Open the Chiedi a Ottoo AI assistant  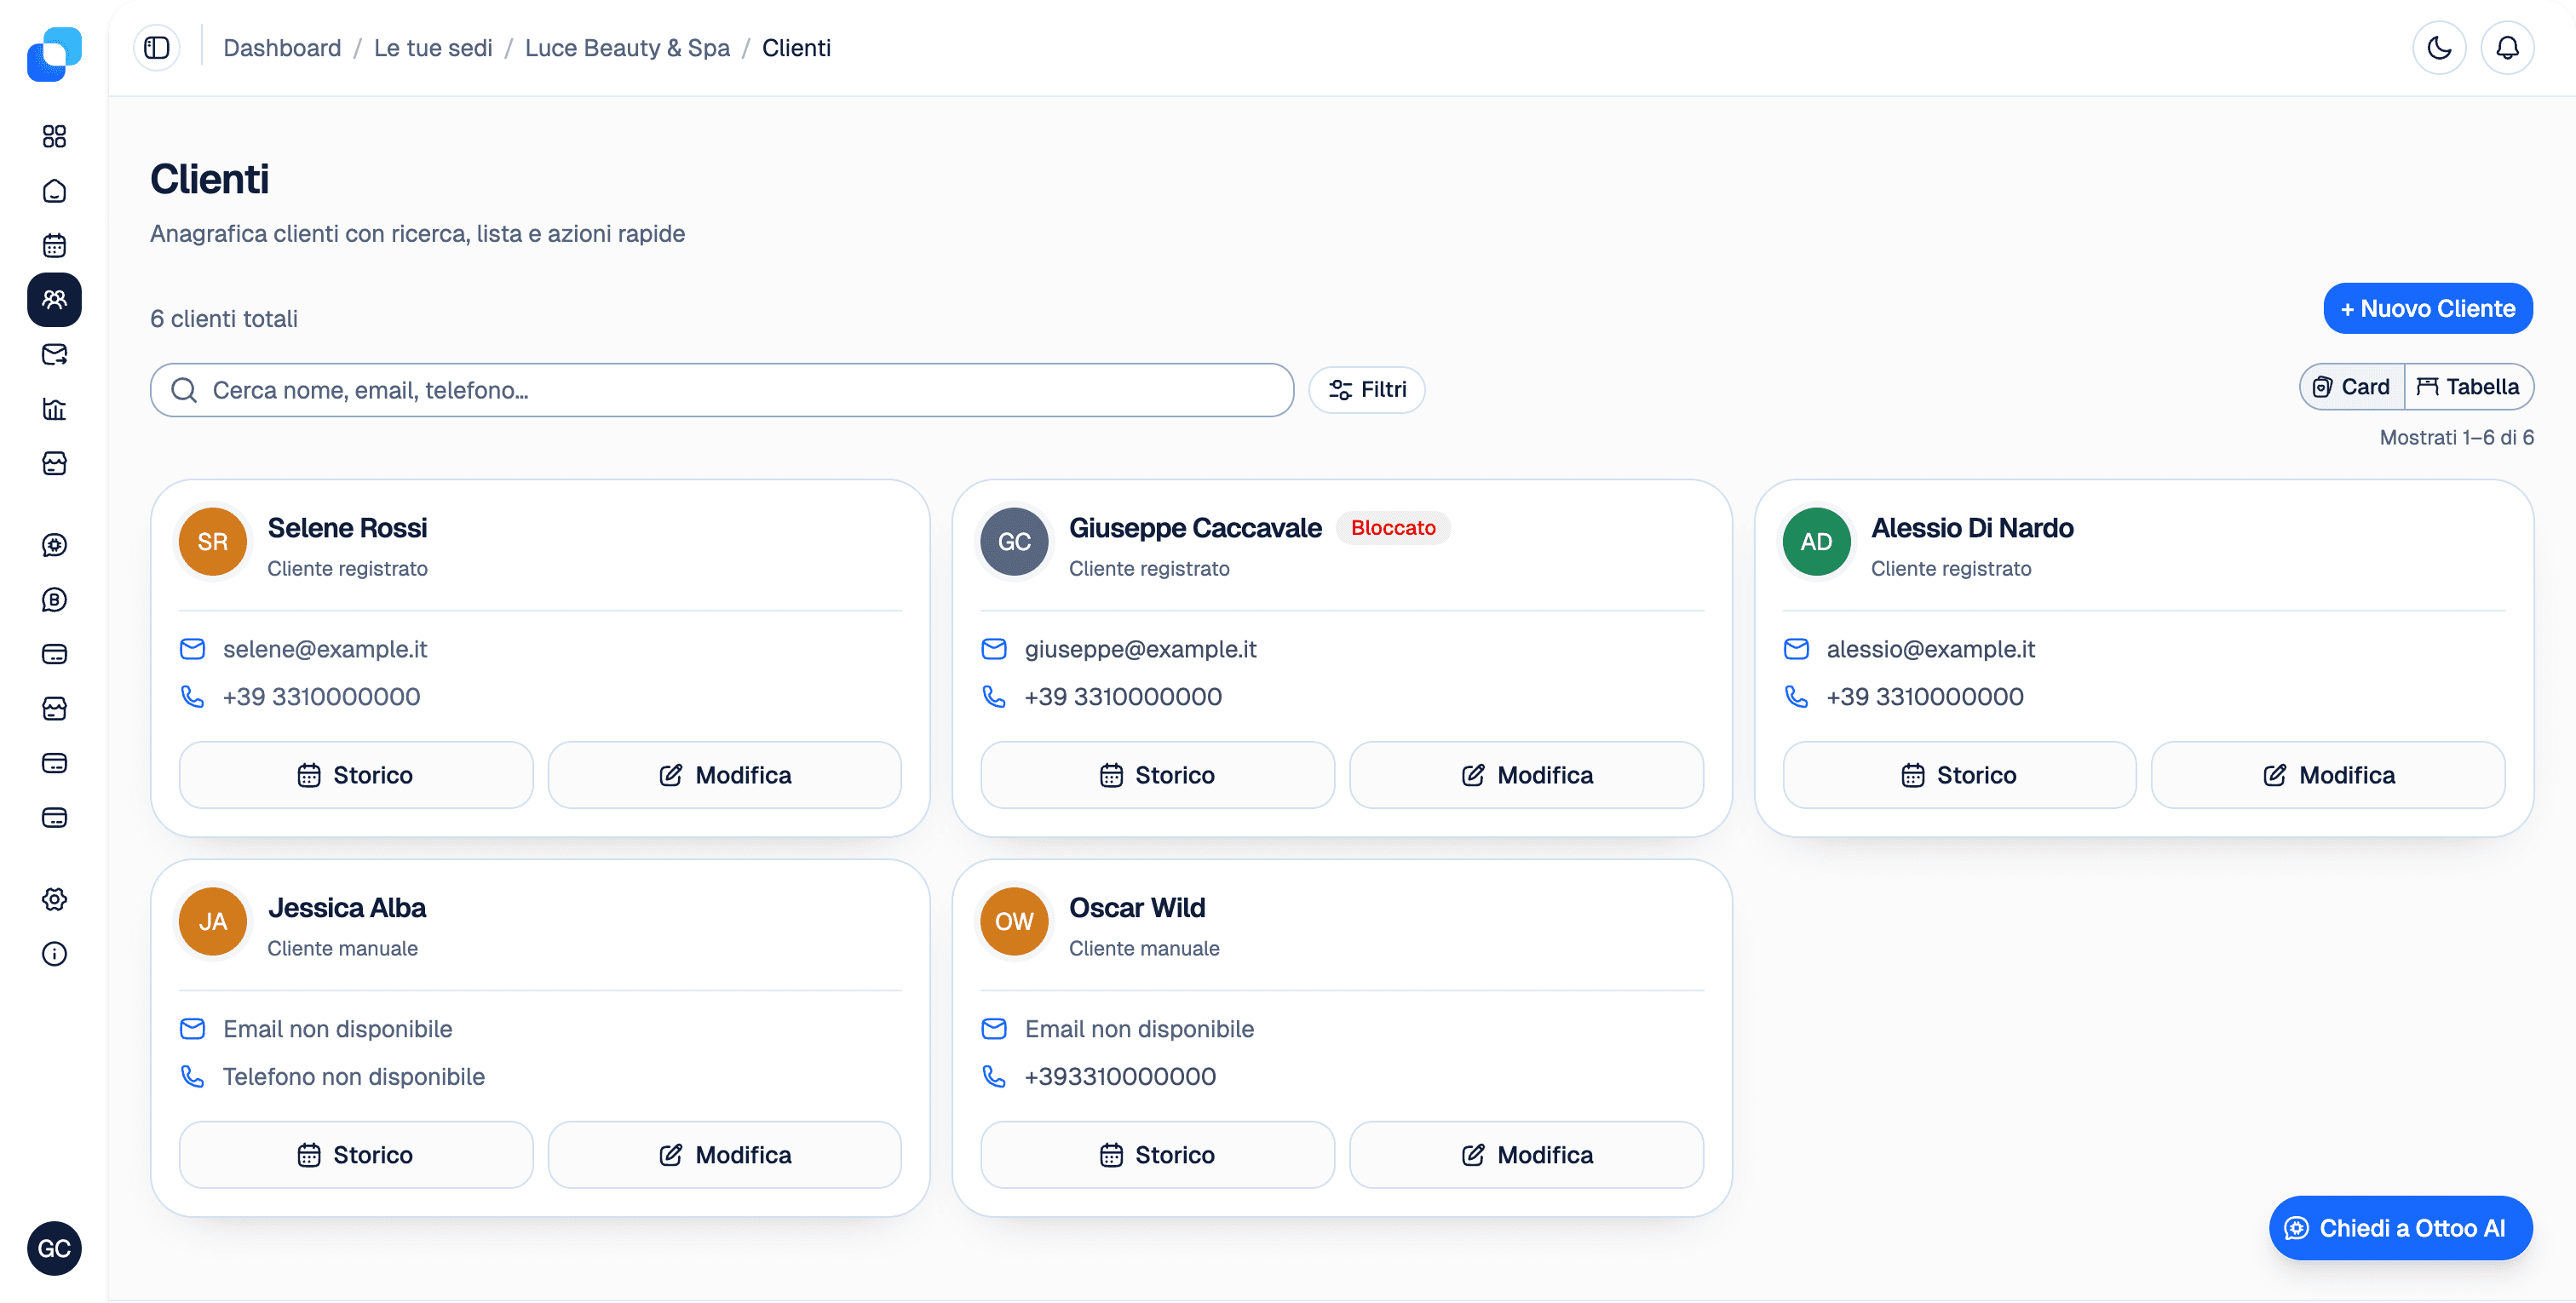click(x=2400, y=1228)
